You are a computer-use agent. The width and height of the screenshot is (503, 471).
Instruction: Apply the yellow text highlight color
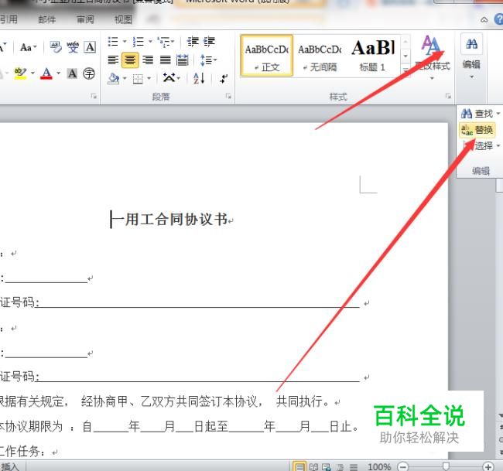point(20,73)
